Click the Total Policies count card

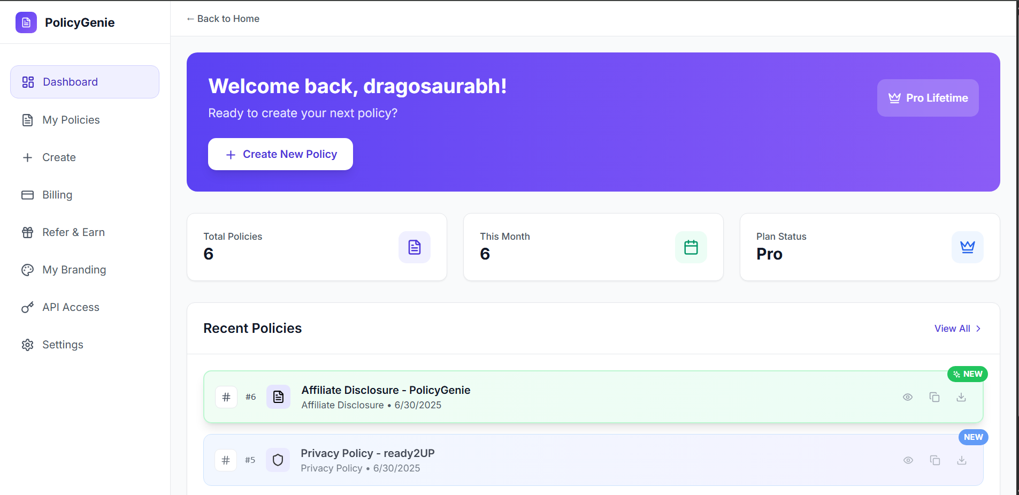317,247
